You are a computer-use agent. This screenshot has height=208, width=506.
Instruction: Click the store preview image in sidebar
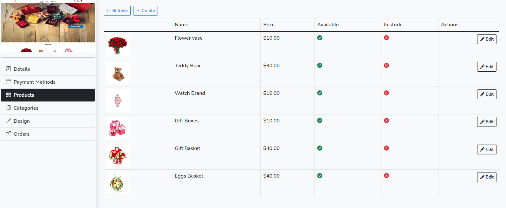click(x=48, y=27)
